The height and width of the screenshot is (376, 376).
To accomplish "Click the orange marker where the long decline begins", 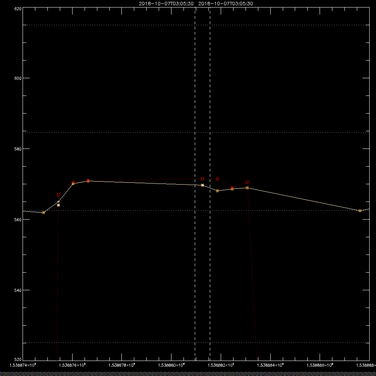I will 247,188.
